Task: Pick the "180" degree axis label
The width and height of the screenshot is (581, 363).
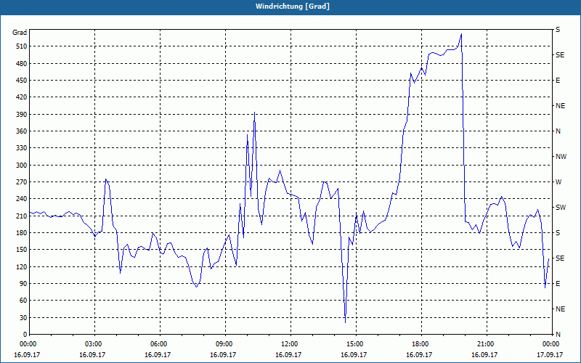Action: point(22,233)
